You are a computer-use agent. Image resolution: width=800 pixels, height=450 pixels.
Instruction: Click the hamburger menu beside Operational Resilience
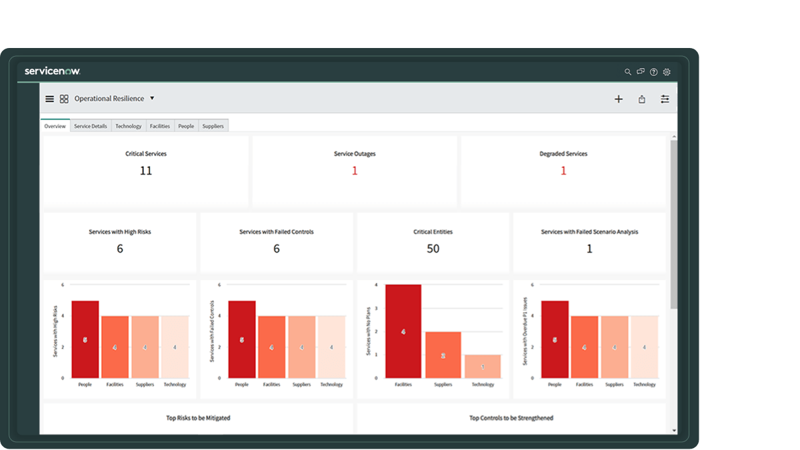tap(49, 98)
